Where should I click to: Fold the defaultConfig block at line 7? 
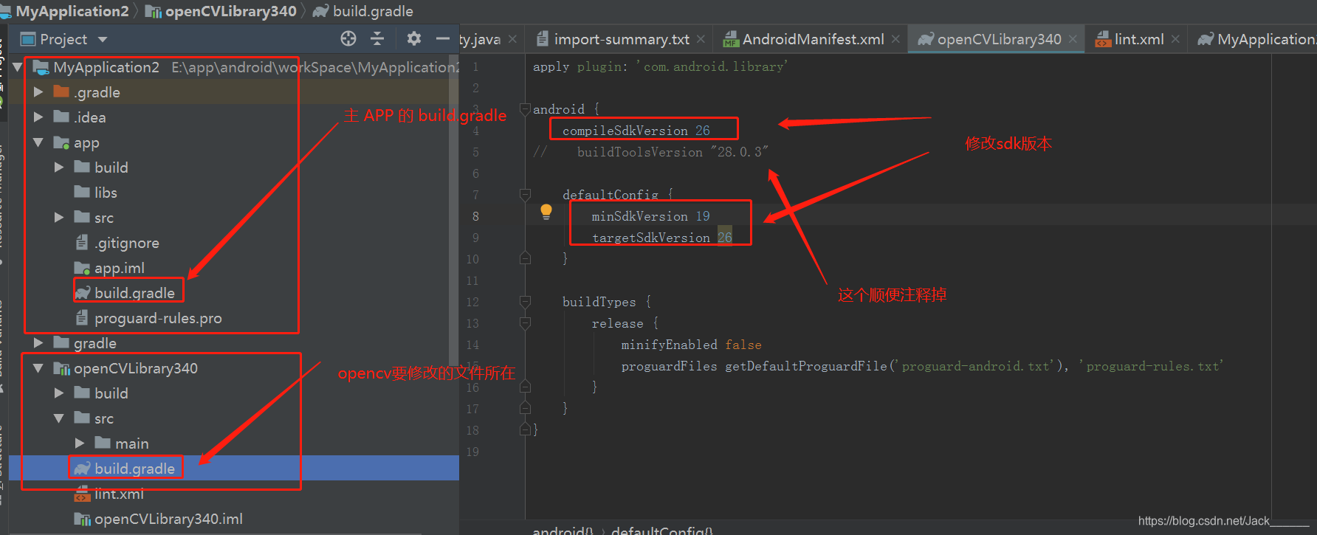coord(525,195)
